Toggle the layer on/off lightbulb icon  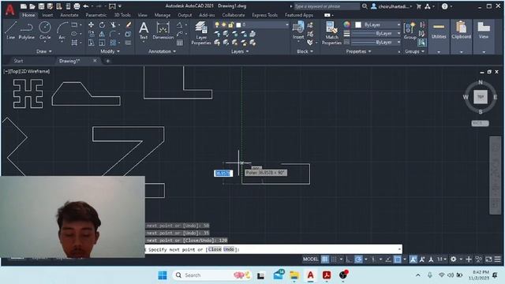[217, 24]
